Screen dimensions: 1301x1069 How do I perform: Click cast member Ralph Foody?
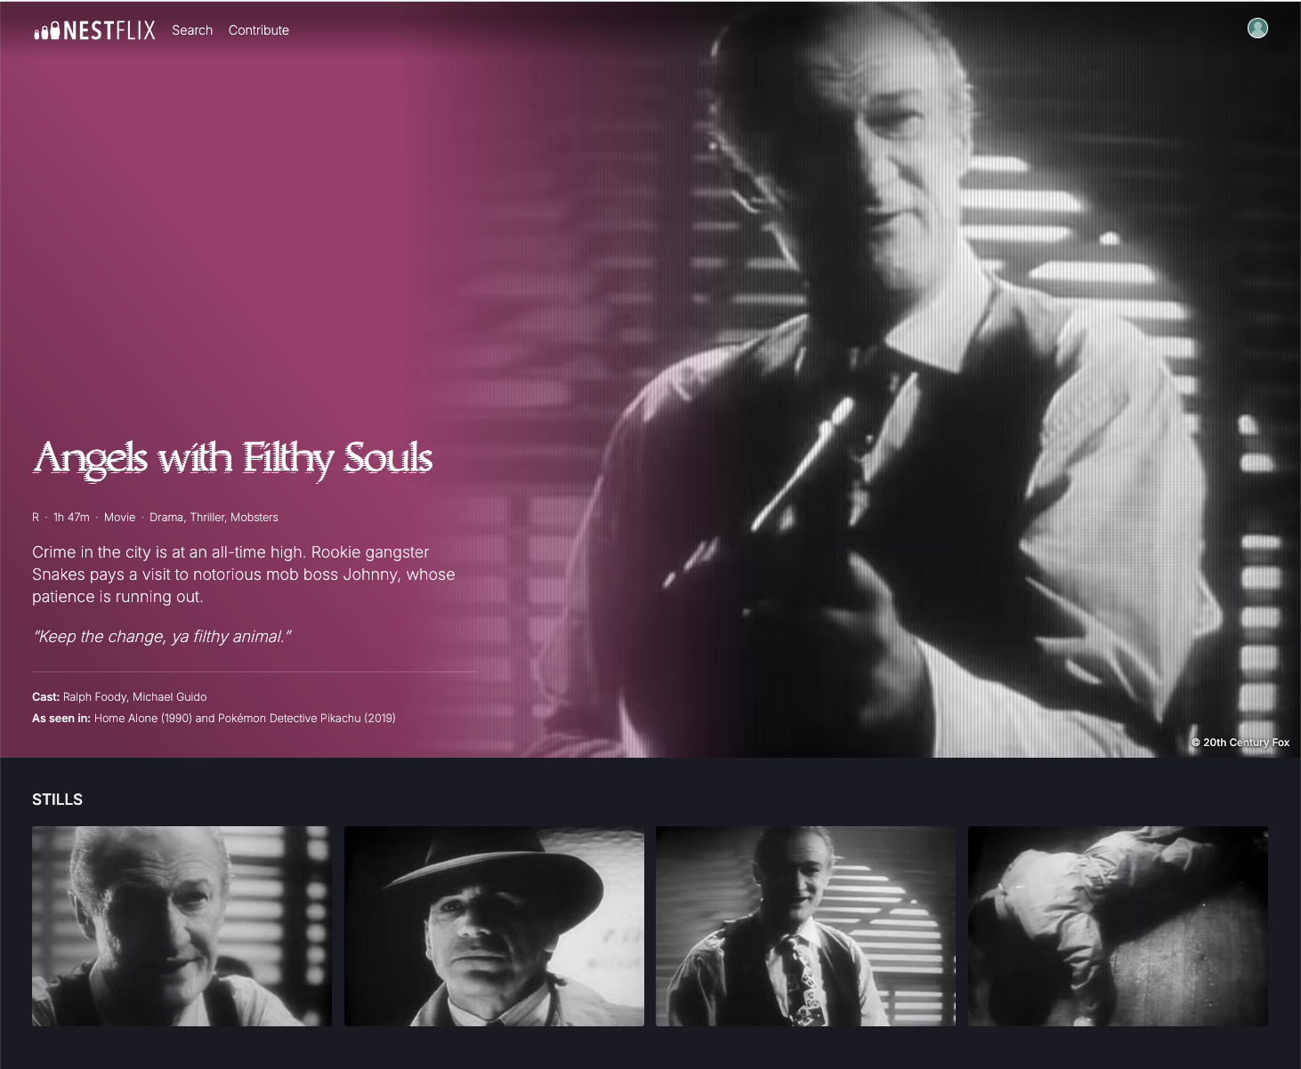[94, 697]
